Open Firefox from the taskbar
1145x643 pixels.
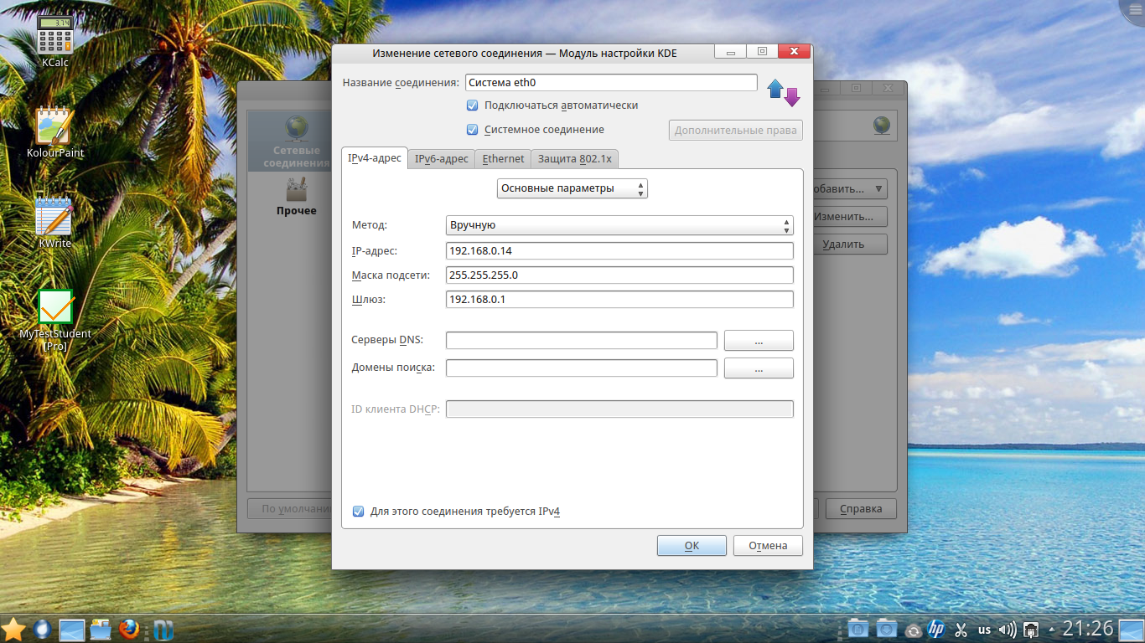128,629
